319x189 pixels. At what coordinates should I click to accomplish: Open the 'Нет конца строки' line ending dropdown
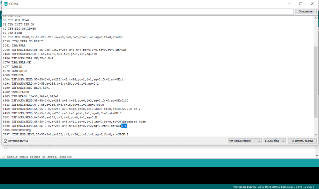click(244, 141)
